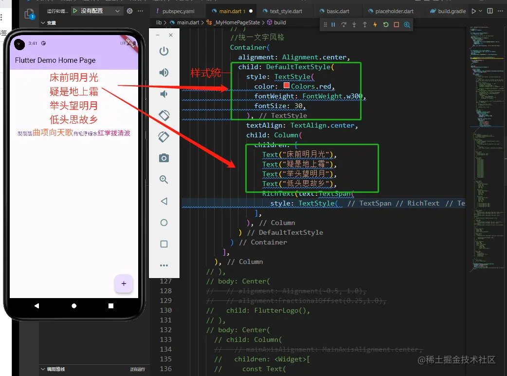This screenshot has width=507, height=376.
Task: Click '低头思故乡' text in the app
Action: click(74, 120)
